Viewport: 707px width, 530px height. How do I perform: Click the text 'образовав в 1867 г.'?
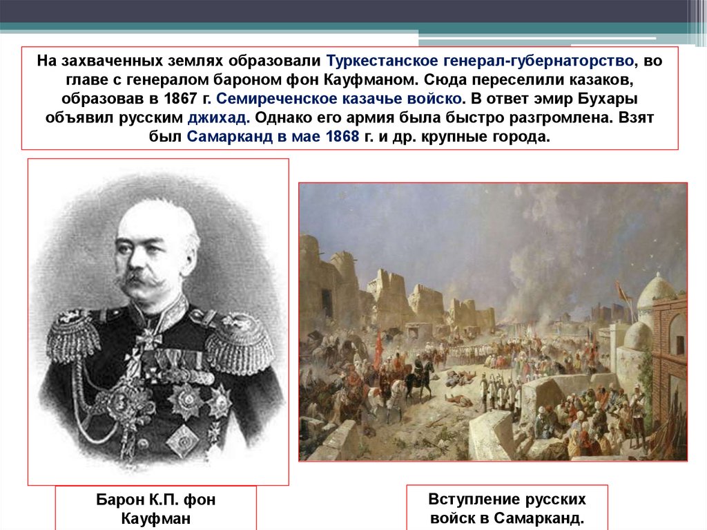point(136,98)
